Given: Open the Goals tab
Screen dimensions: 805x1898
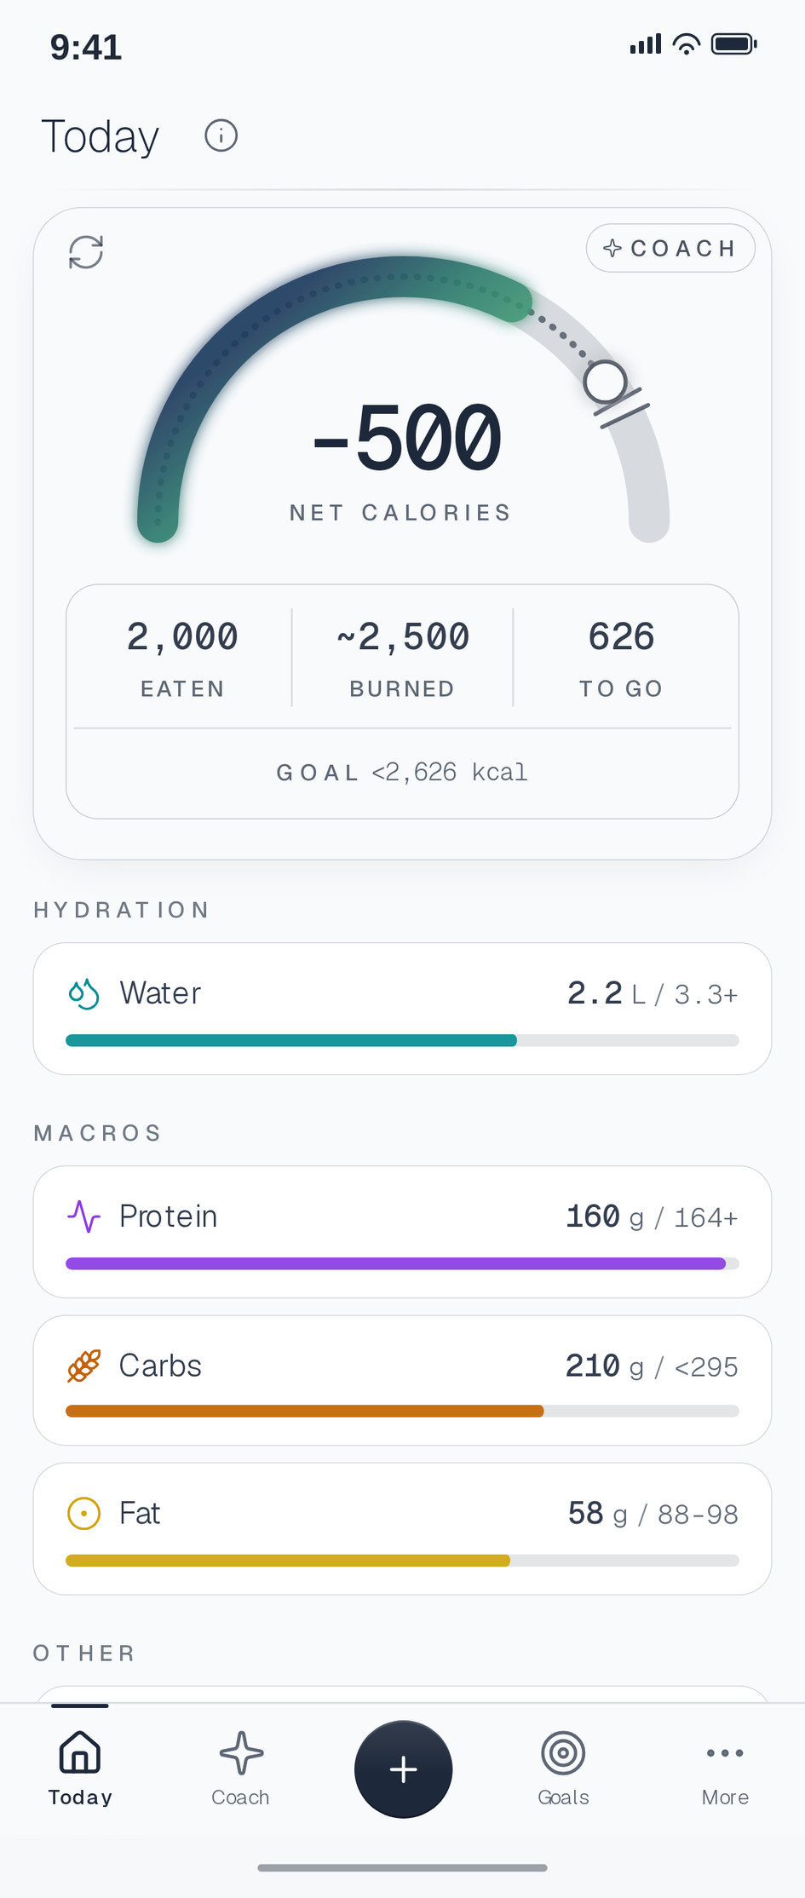Looking at the screenshot, I should (x=563, y=1769).
